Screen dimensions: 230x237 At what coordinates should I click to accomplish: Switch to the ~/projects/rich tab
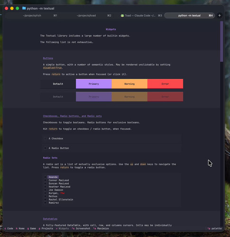click(32, 16)
